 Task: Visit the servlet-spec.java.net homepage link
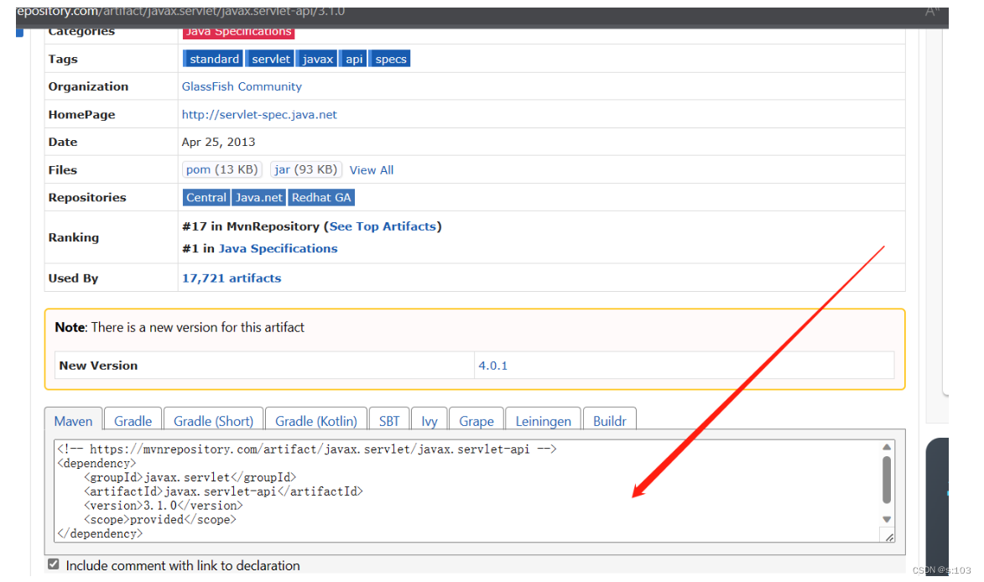point(259,114)
